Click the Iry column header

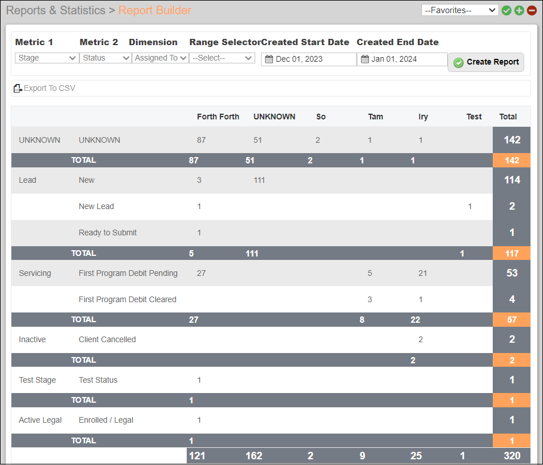coord(423,117)
